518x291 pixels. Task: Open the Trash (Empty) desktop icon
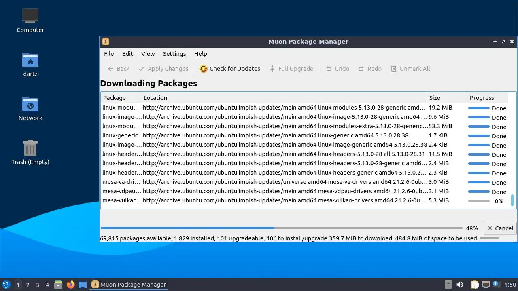pyautogui.click(x=30, y=152)
